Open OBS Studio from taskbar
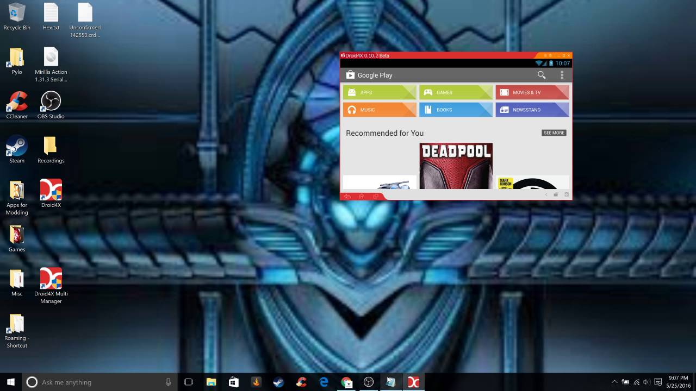The width and height of the screenshot is (696, 391). tap(369, 382)
